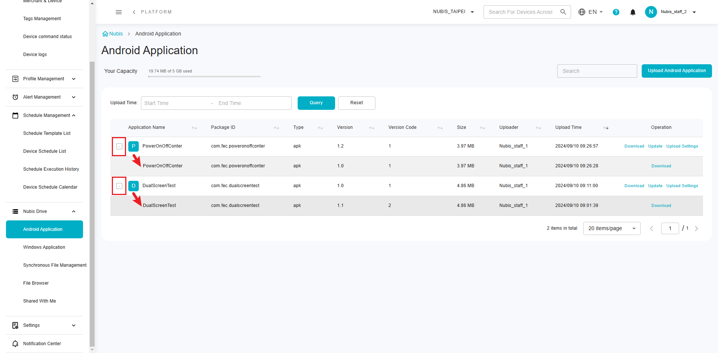Sort by Application Name column

point(194,128)
